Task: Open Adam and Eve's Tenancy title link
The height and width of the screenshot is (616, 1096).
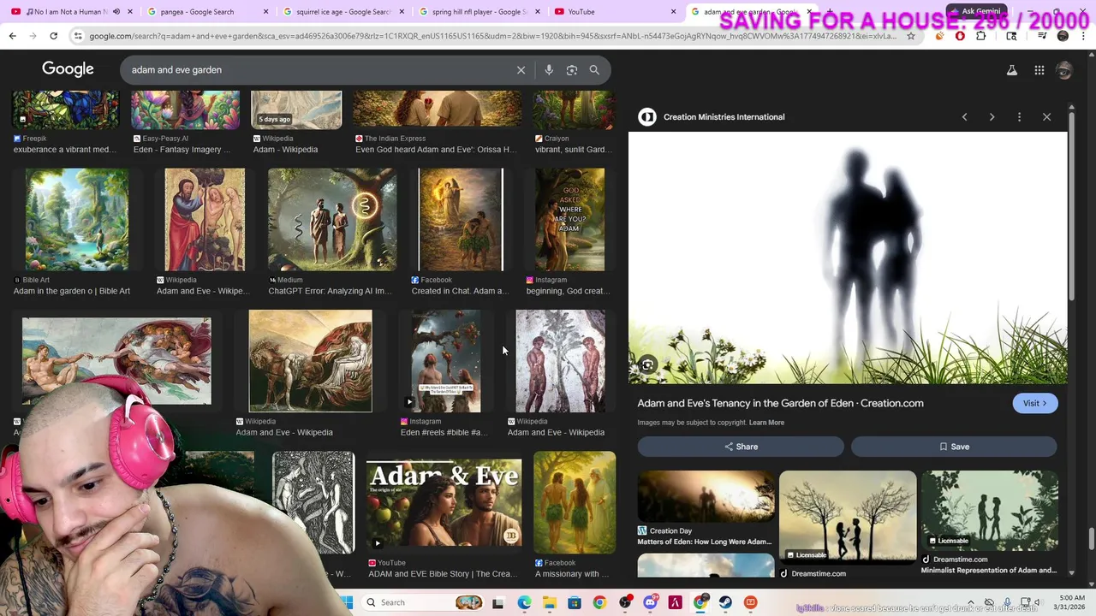Action: tap(780, 403)
